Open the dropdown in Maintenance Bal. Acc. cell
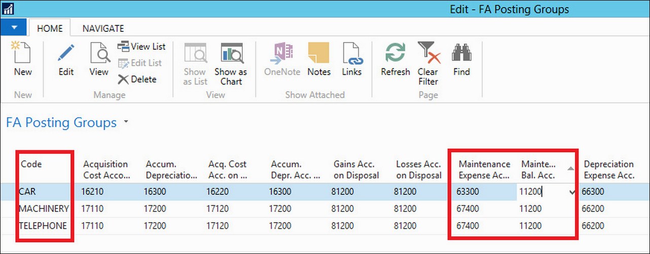650x254 pixels. [x=572, y=192]
